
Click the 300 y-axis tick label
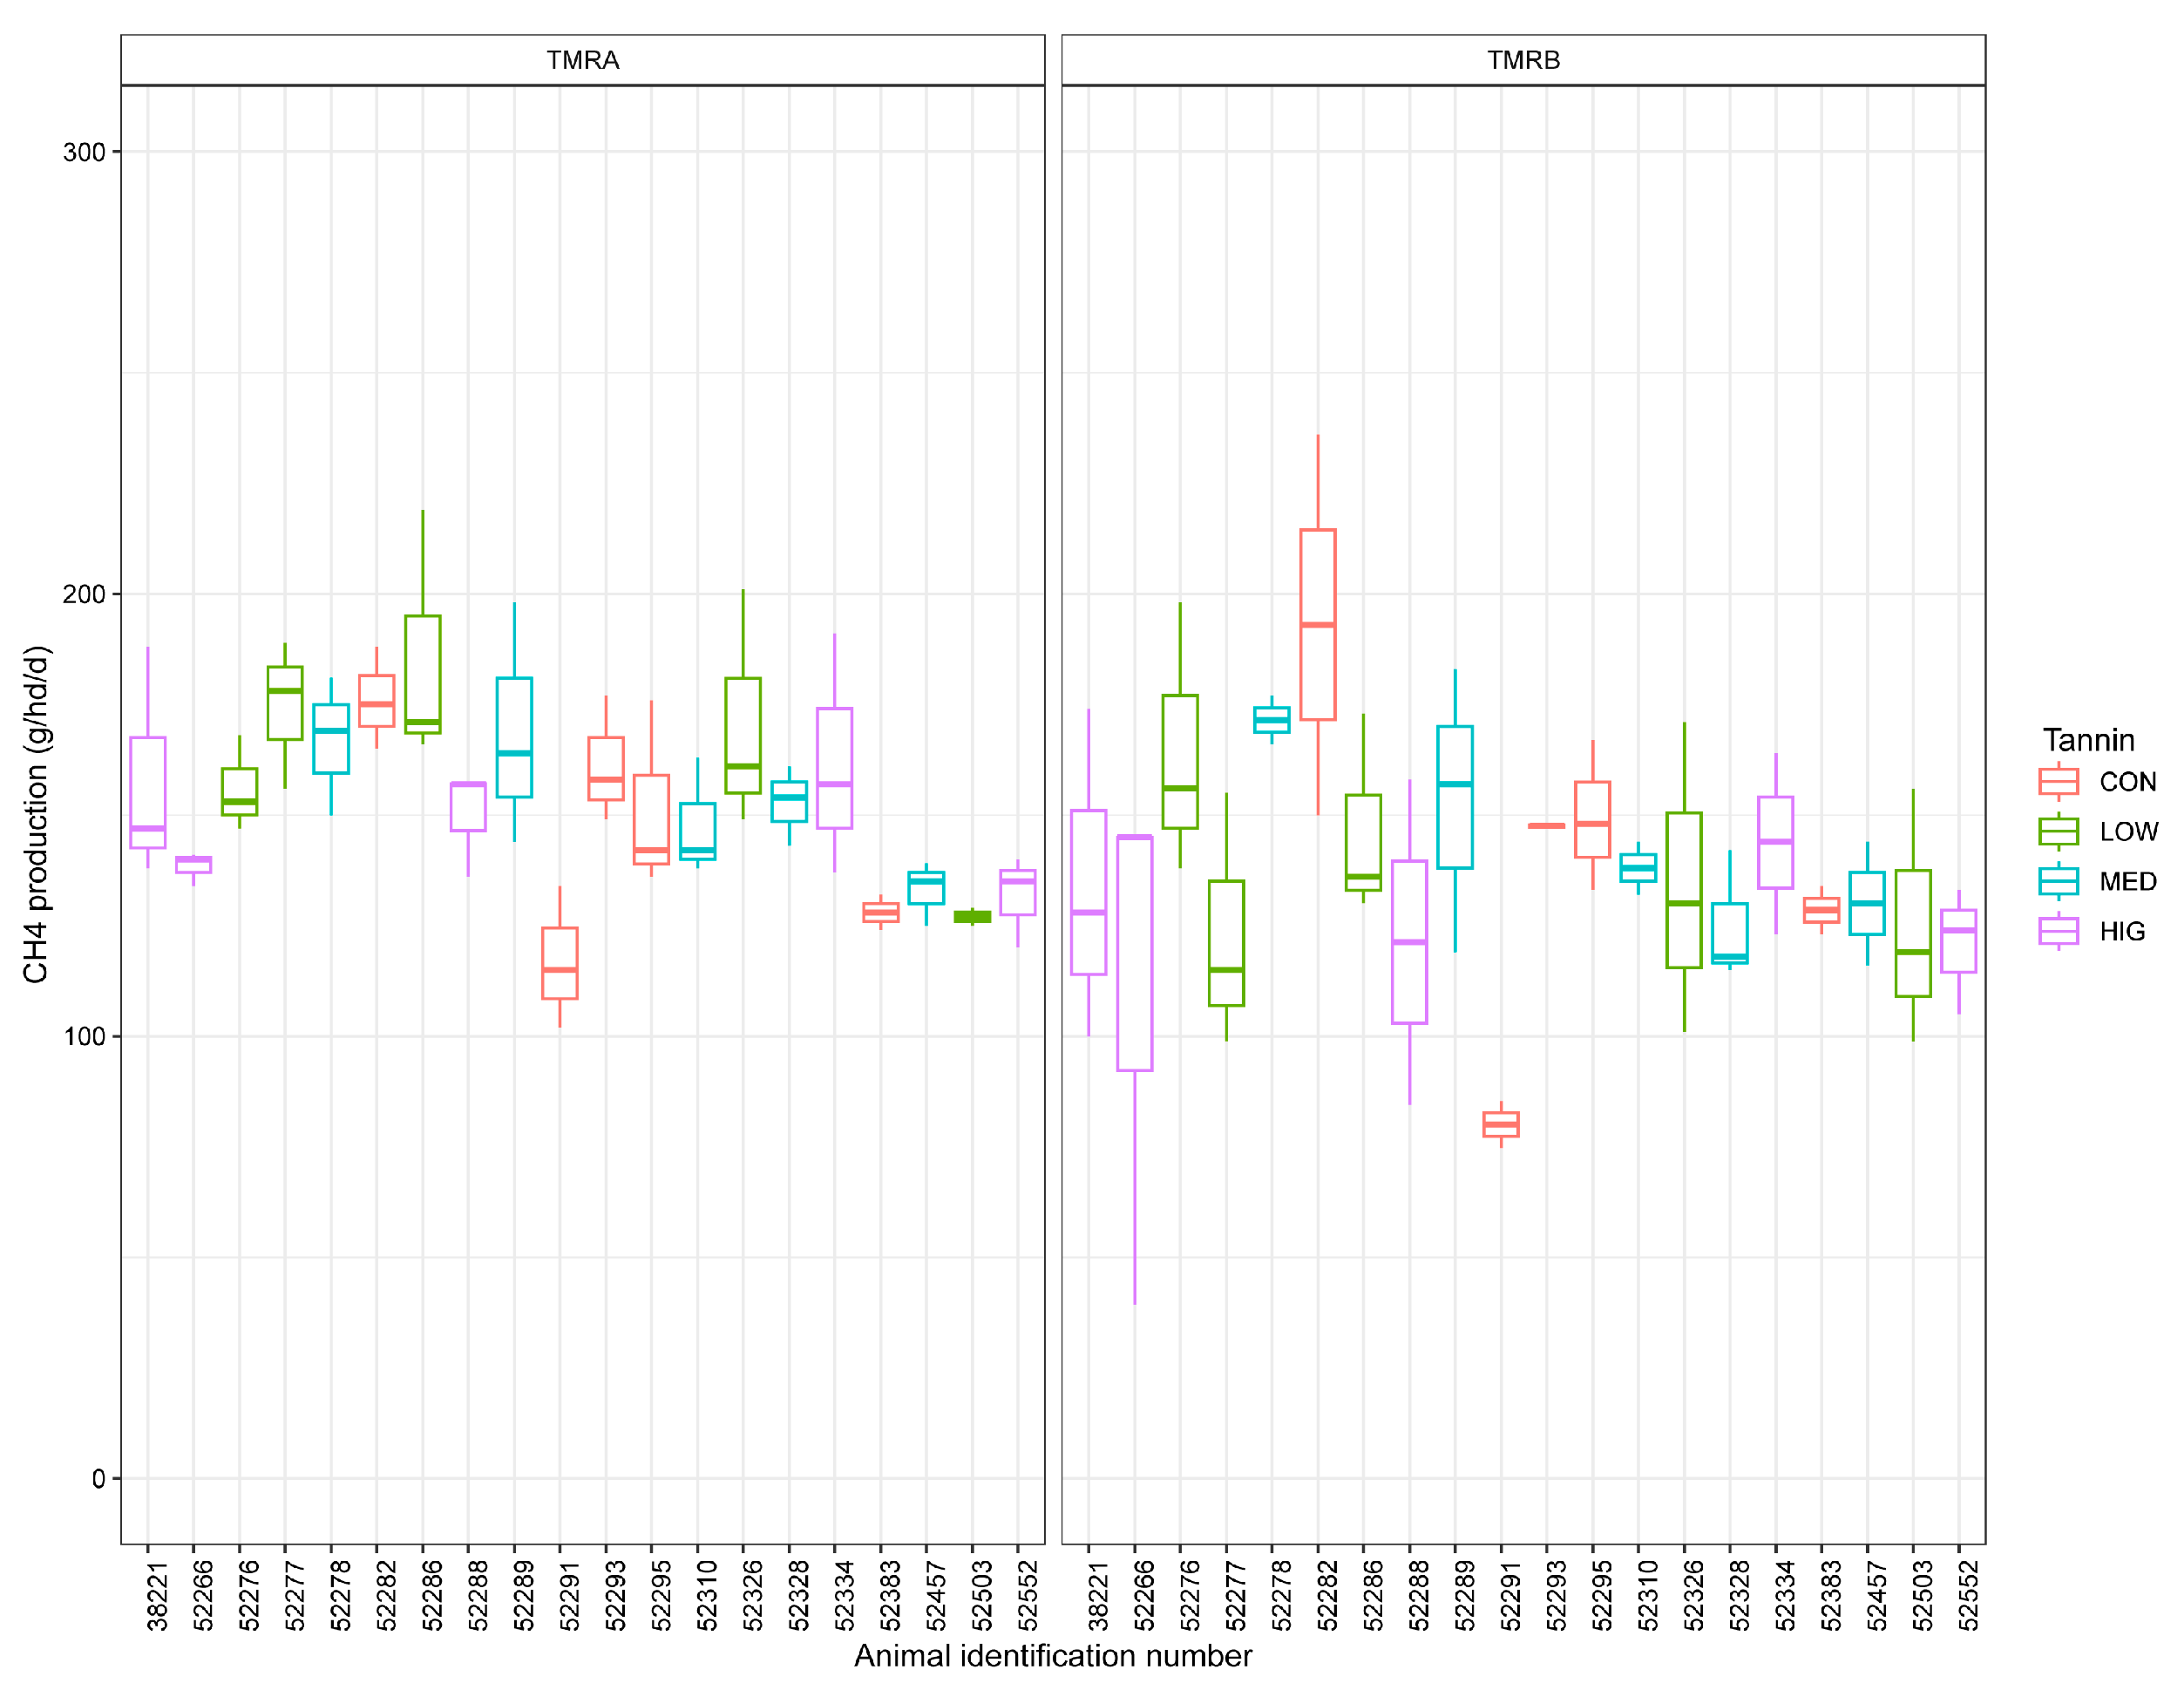tap(84, 152)
